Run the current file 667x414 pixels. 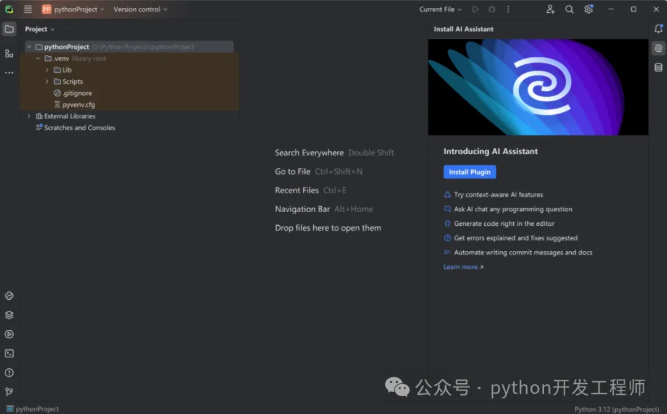(x=475, y=9)
